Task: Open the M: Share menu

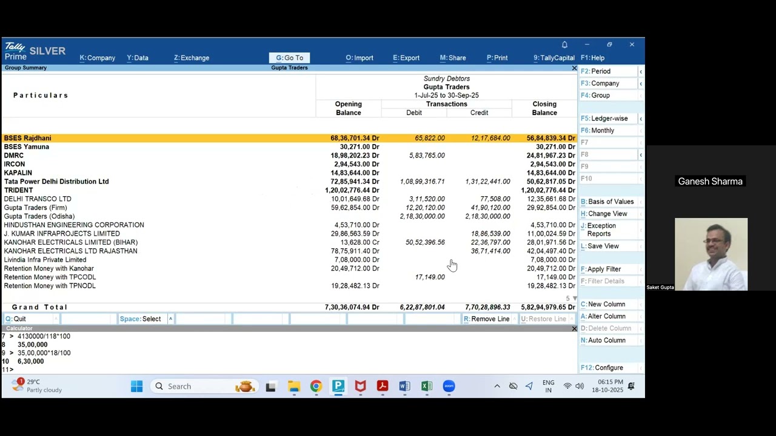Action: point(453,58)
